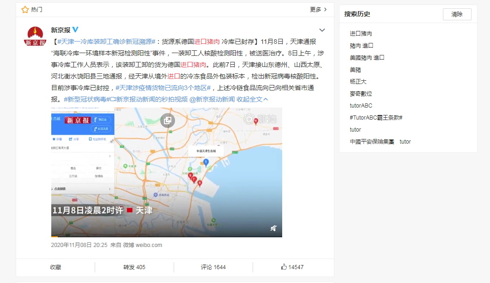Unmute the video via speaker icon
The height and width of the screenshot is (283, 490).
click(x=273, y=229)
